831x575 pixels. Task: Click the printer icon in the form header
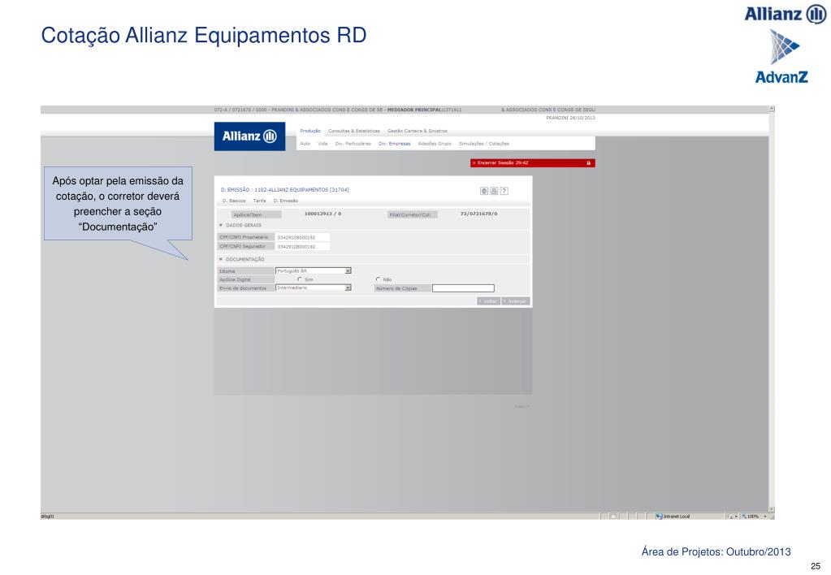[x=494, y=191]
